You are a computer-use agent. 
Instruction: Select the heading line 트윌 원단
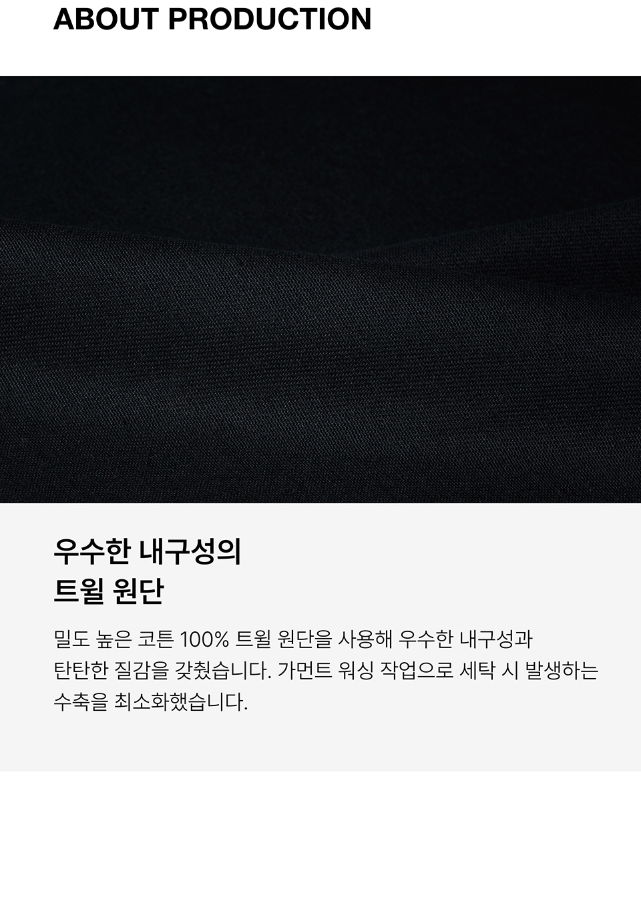(x=109, y=591)
